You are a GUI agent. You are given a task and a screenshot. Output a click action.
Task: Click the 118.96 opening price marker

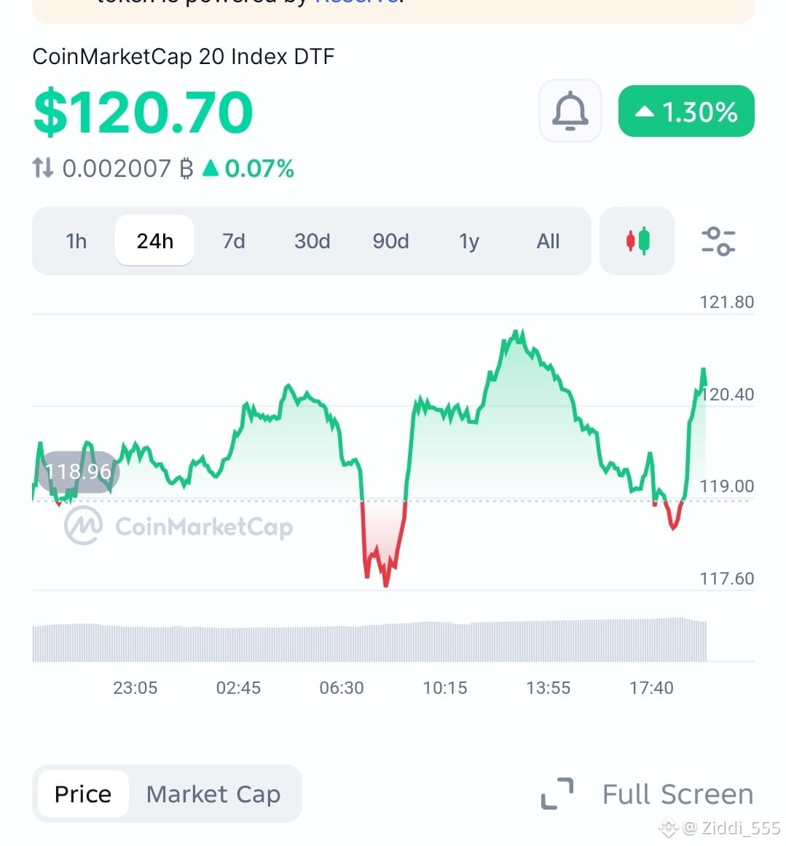[x=78, y=472]
